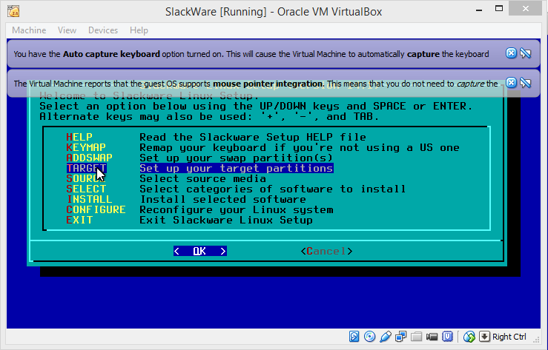Click 'Select source media' description
Viewport: 548px width, 350px height.
click(x=202, y=178)
